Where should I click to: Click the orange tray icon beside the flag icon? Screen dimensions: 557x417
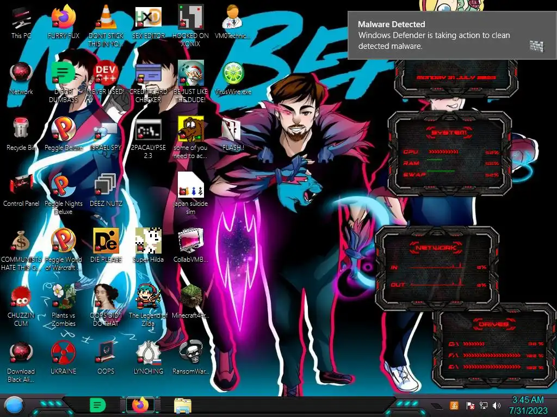(454, 405)
